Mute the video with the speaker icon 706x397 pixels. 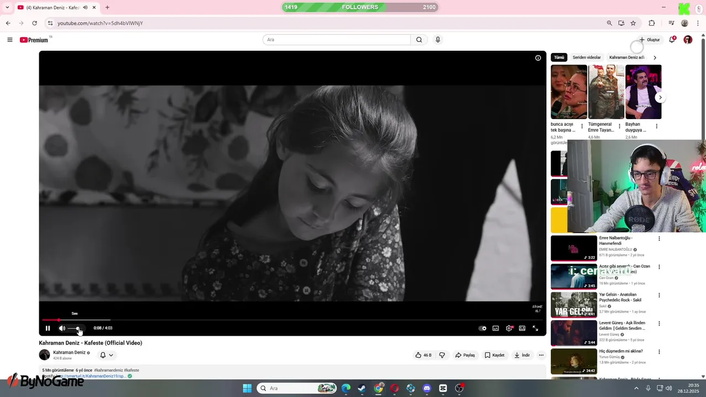[62, 328]
